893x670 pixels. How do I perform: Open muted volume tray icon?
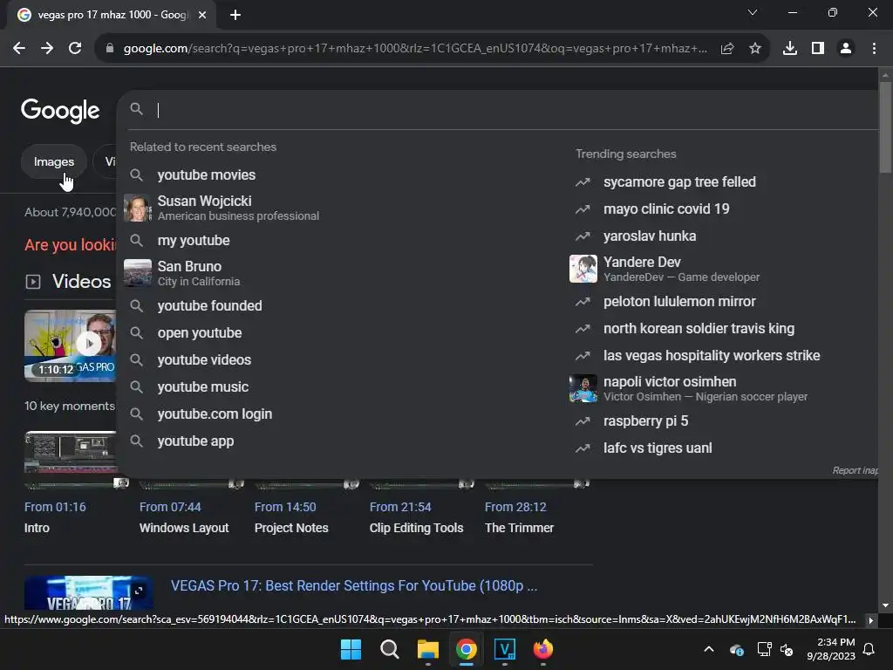coord(787,649)
